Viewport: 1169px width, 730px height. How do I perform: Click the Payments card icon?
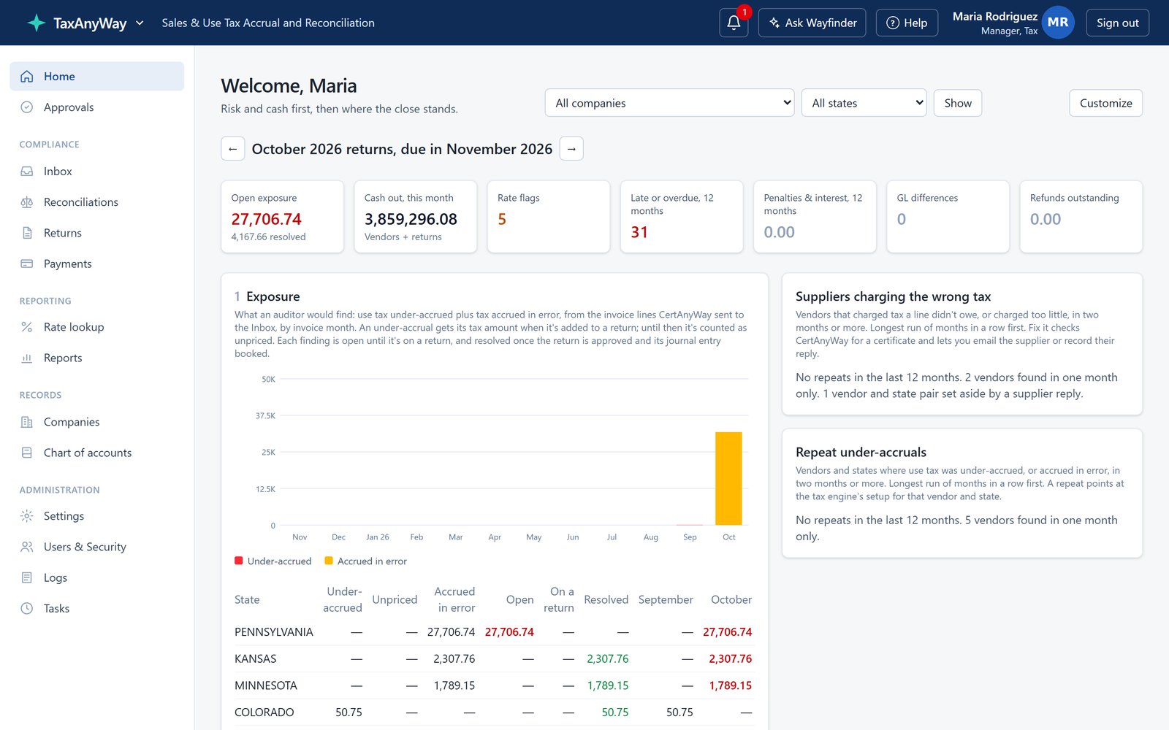click(x=27, y=264)
